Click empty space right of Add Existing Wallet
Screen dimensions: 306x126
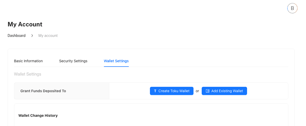(x=267, y=91)
